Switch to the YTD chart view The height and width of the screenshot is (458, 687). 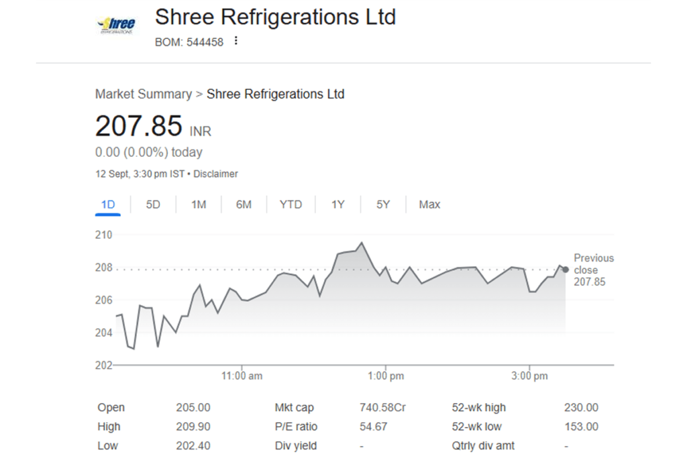click(x=290, y=205)
